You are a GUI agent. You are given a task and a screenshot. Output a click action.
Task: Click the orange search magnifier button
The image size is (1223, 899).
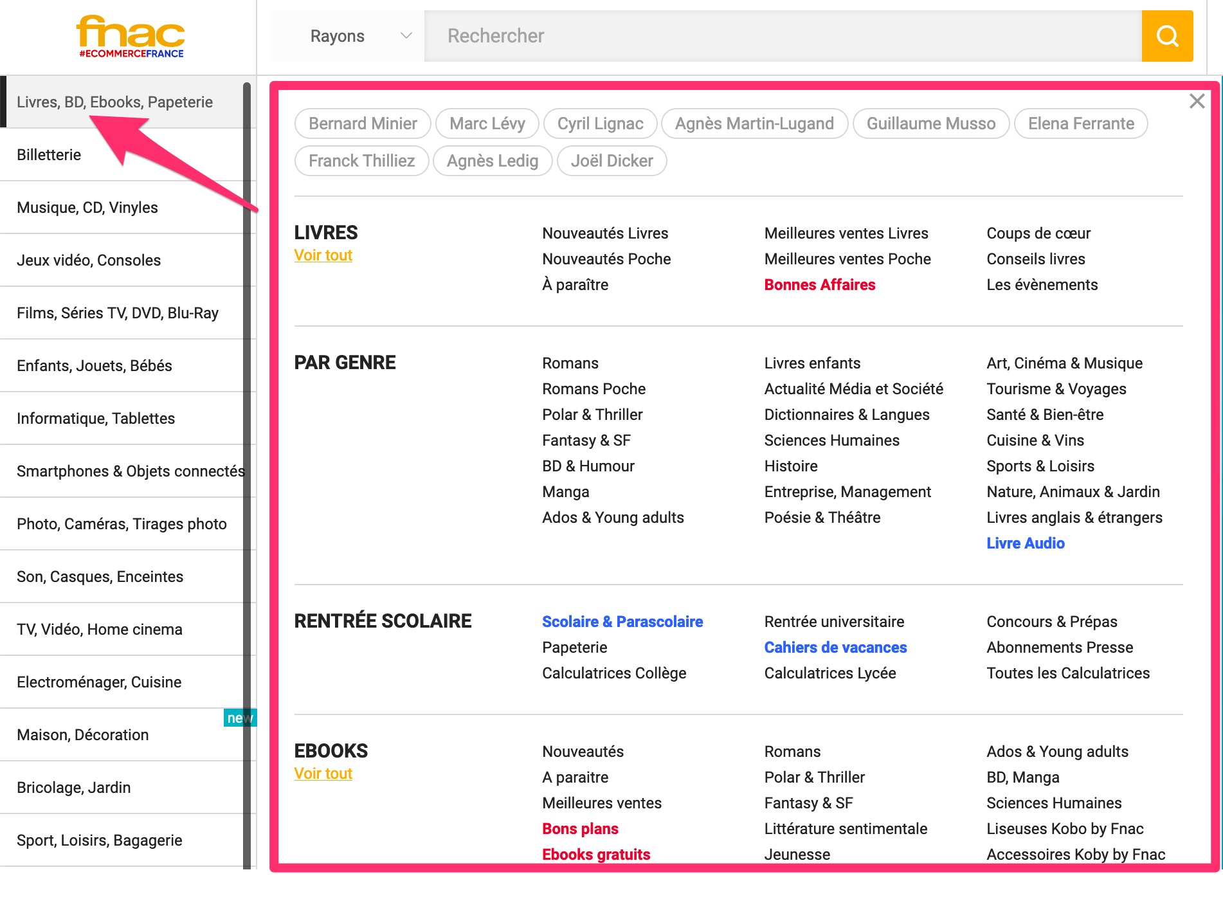point(1166,36)
